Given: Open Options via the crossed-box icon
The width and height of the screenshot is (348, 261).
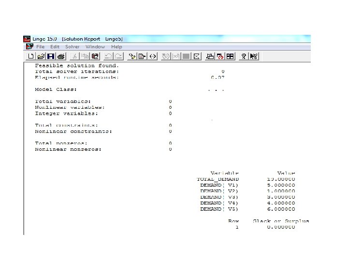Looking at the screenshot, I should click(197, 57).
